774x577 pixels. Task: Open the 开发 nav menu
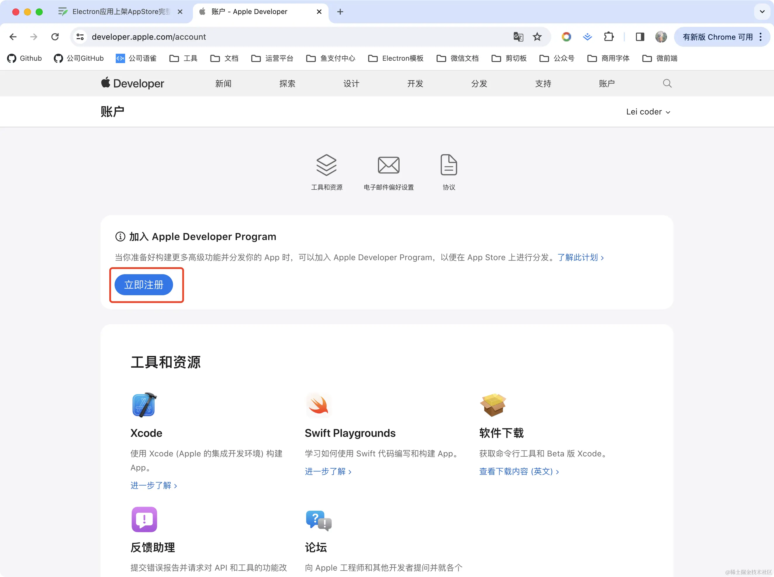click(x=415, y=84)
